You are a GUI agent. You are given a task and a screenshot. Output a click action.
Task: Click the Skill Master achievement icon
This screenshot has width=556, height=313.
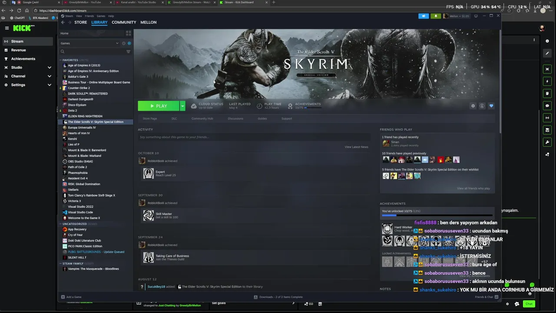coord(149,215)
